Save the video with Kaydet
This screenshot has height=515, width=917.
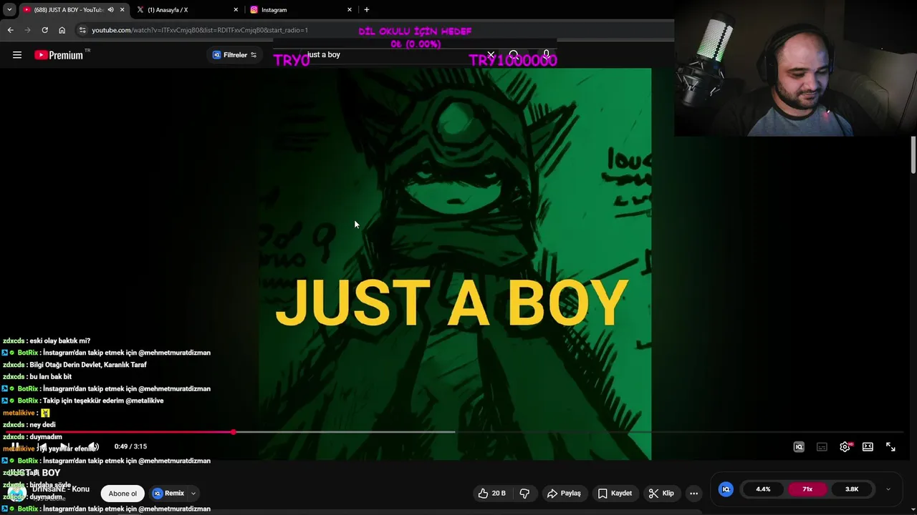(615, 493)
